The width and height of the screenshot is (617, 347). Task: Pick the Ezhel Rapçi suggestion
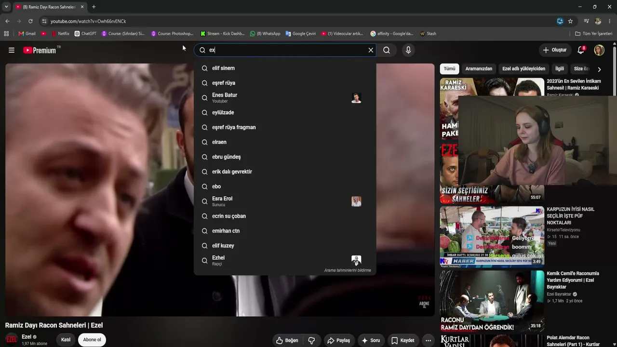pos(285,260)
